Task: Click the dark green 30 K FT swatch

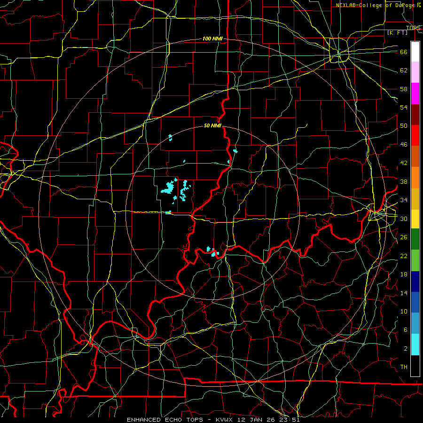Action: coord(415,239)
